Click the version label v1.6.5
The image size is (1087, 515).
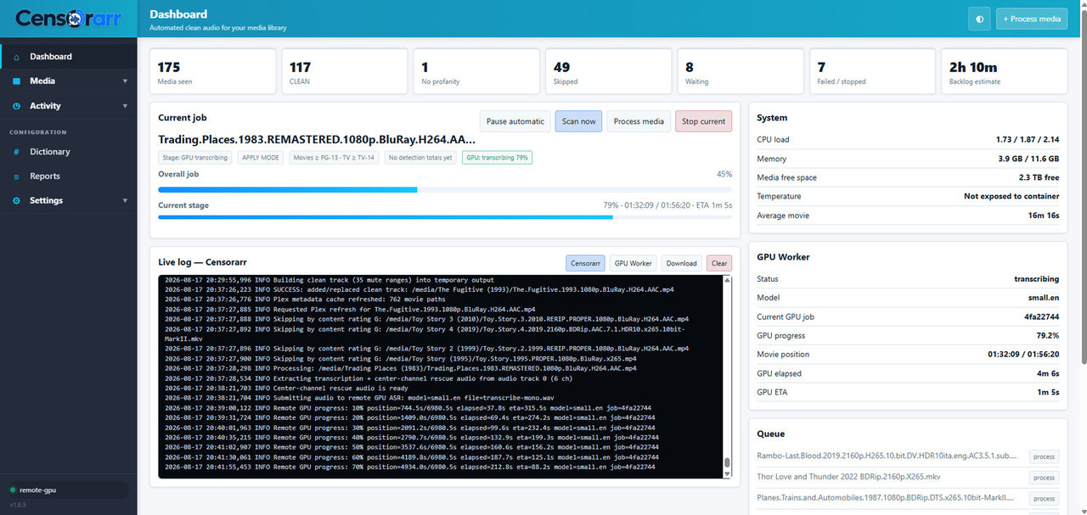pyautogui.click(x=18, y=505)
